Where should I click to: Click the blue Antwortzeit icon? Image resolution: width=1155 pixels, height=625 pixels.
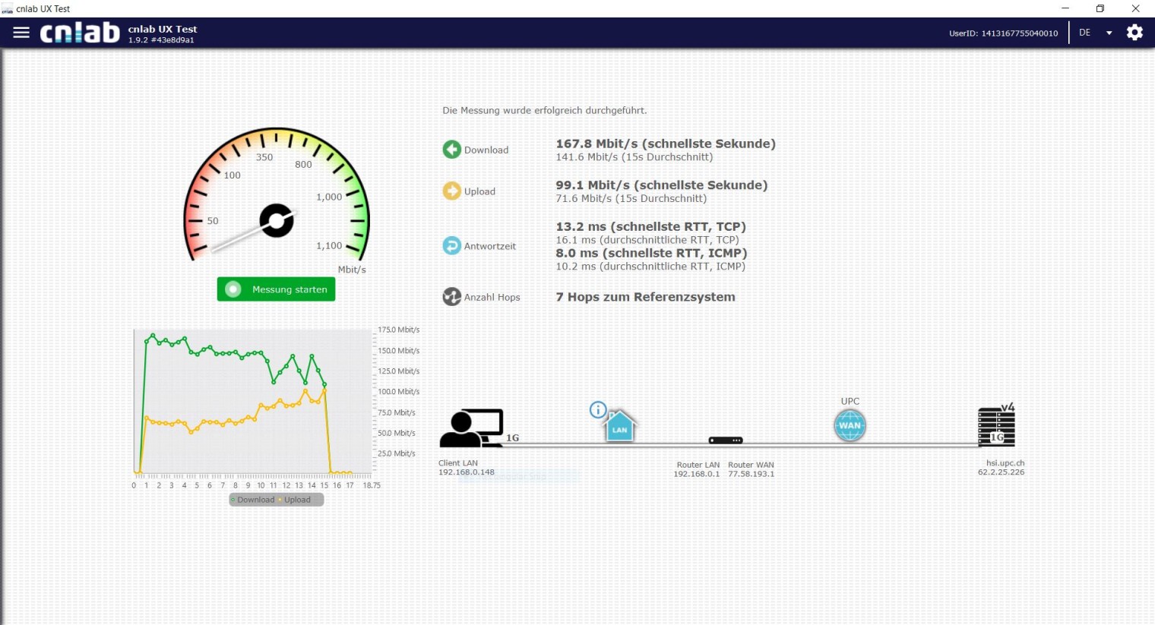(452, 246)
